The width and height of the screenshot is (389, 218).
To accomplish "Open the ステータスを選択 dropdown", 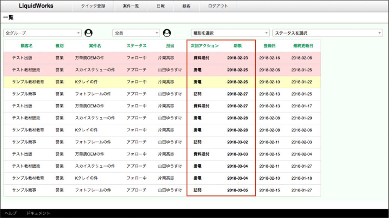I will [x=327, y=33].
